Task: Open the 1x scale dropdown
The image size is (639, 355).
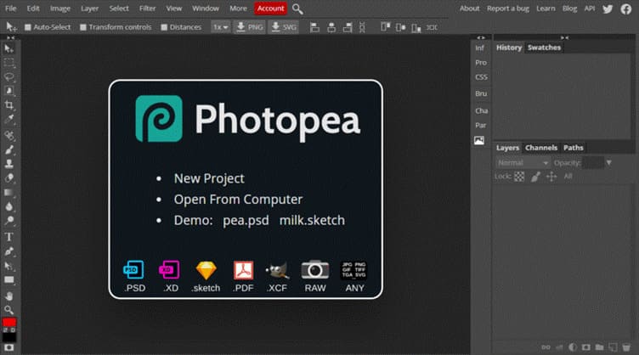Action: (x=220, y=27)
